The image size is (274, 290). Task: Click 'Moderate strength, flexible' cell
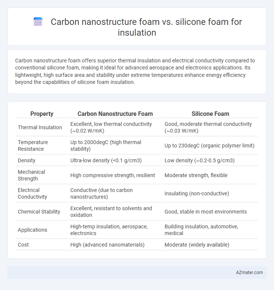tap(210, 175)
